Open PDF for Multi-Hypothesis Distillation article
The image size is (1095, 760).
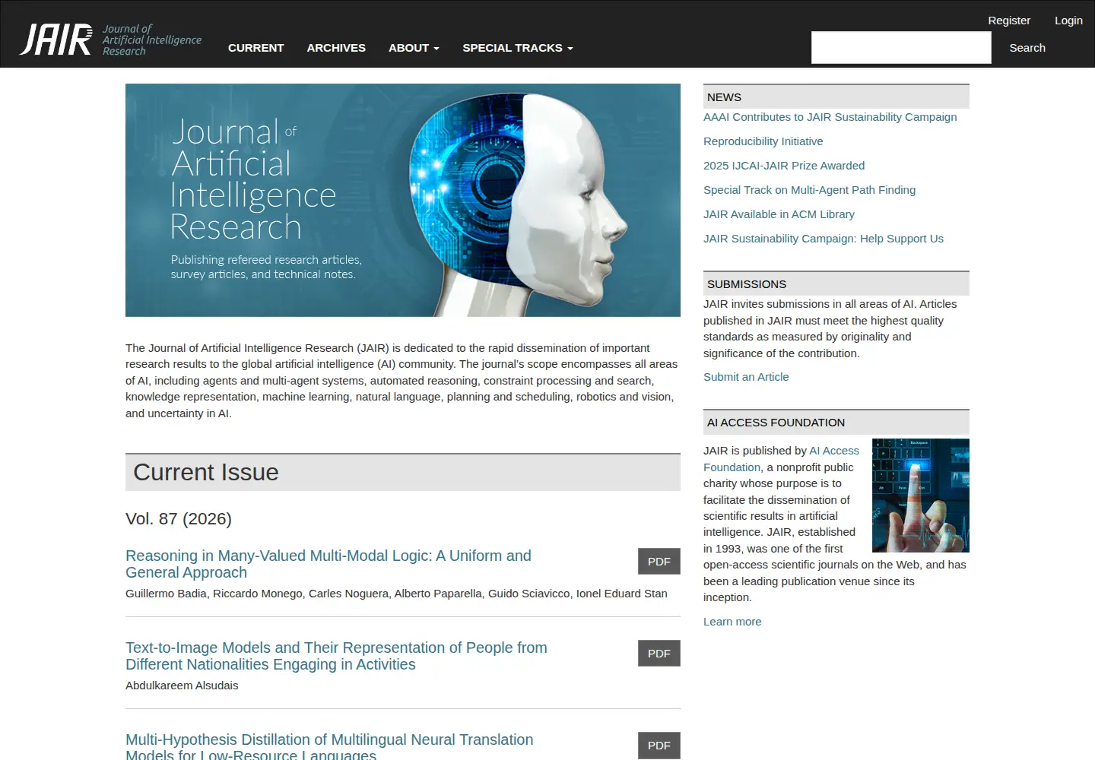tap(659, 746)
